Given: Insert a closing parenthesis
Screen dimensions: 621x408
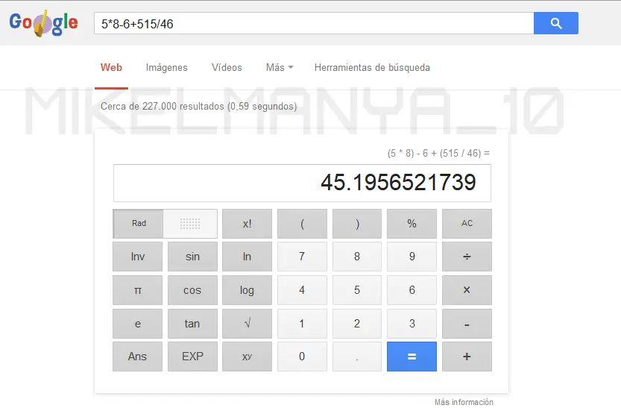Looking at the screenshot, I should coord(357,224).
